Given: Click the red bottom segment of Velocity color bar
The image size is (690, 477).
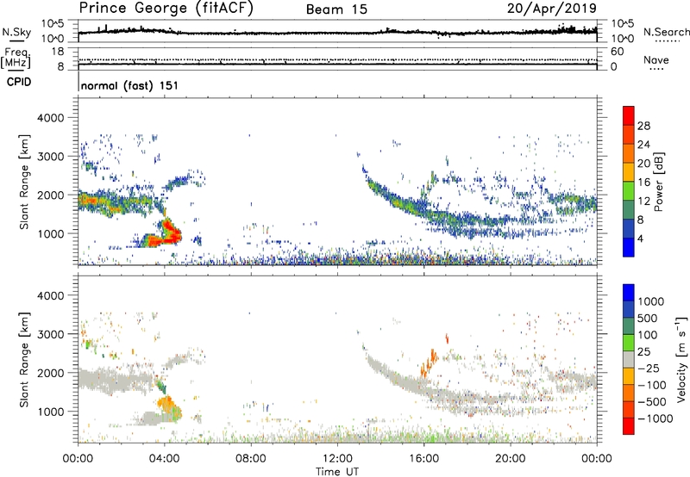Looking at the screenshot, I should [x=629, y=426].
